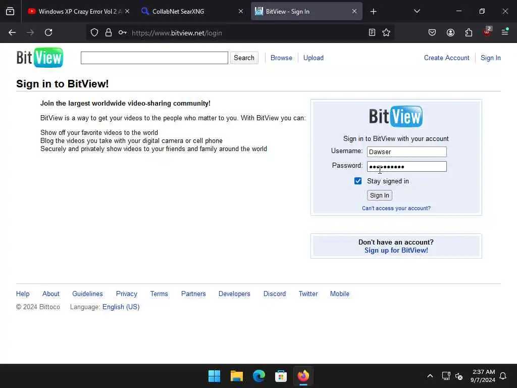517x388 pixels.
Task: Click the Username field containing Dawser
Action: coord(406,152)
